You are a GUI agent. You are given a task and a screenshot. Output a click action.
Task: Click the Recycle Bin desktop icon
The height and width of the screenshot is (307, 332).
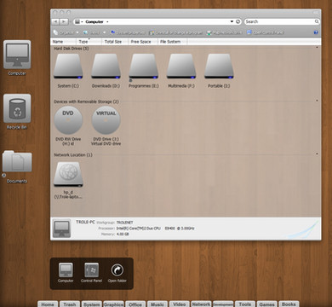[17, 108]
